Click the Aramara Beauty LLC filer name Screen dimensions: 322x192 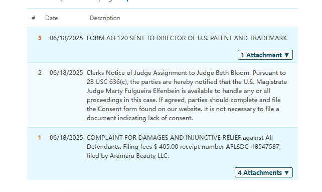[x=139, y=156]
